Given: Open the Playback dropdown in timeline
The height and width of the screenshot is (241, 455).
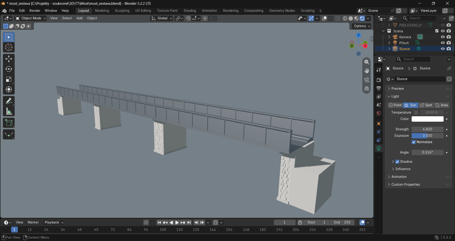Looking at the screenshot, I should [x=54, y=222].
